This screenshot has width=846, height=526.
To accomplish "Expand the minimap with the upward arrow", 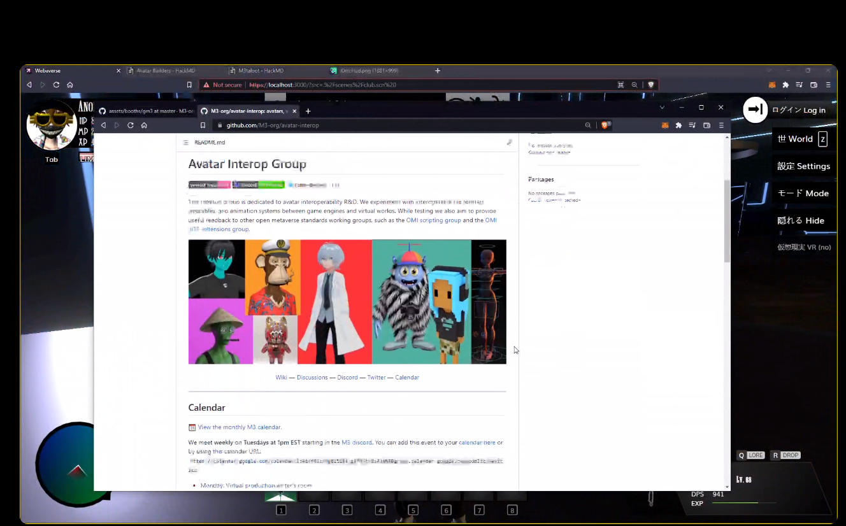I will click(77, 471).
